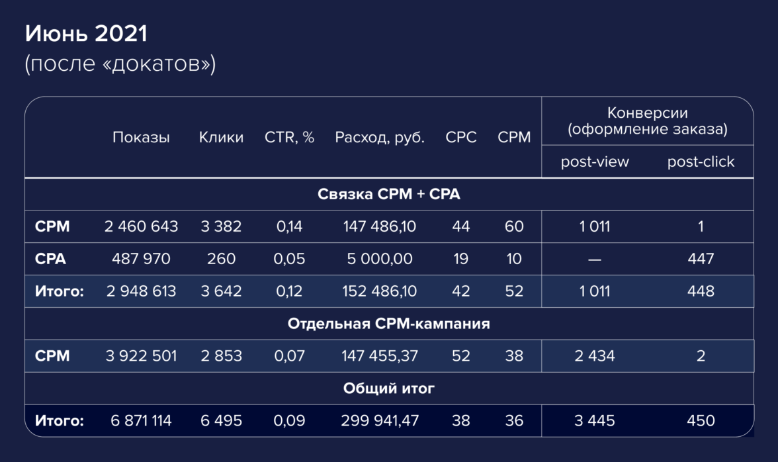Click the "Общий итог" section heading
The image size is (778, 462).
coord(389,389)
